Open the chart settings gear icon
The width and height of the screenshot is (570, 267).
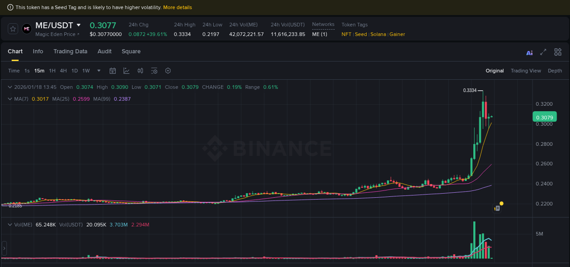[x=168, y=71]
